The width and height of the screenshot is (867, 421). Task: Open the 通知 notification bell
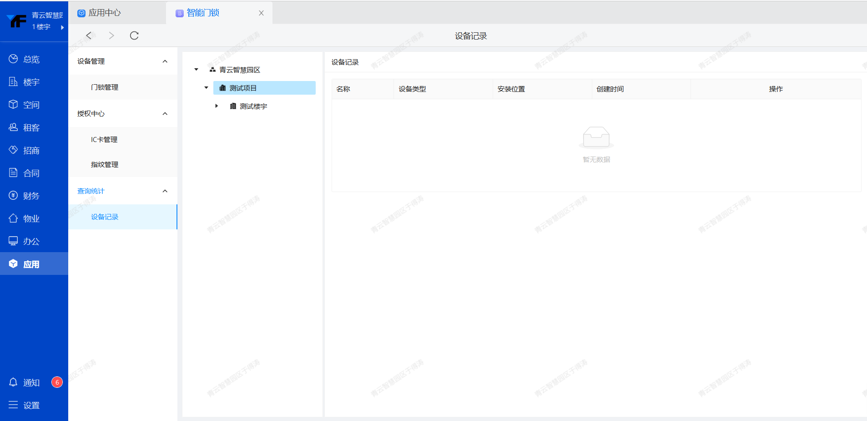tap(14, 382)
